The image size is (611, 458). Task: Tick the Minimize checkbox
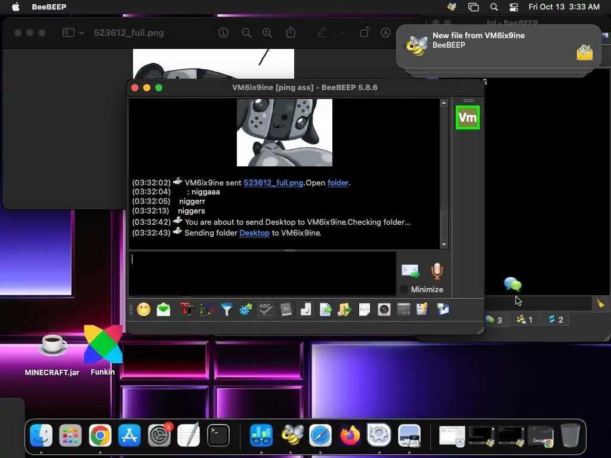coord(404,289)
